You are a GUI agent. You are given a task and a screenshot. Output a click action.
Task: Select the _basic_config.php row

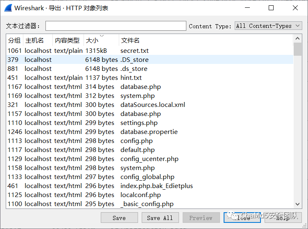click(149, 204)
